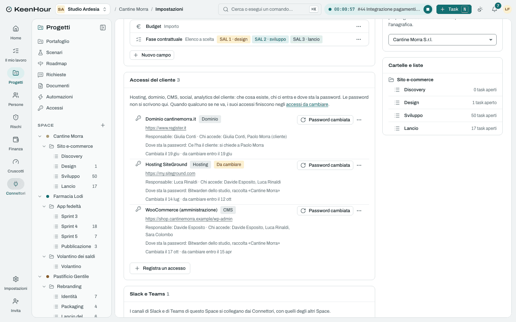This screenshot has width=516, height=322.
Task: Collapse App fedeltà folder
Action: click(x=44, y=206)
